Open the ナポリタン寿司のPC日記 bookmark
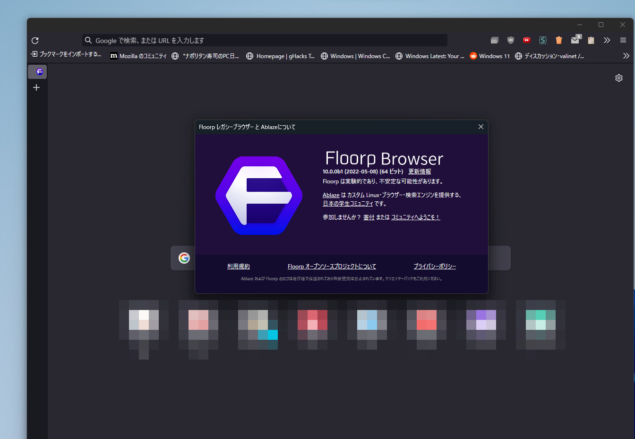Image resolution: width=635 pixels, height=439 pixels. (x=206, y=56)
